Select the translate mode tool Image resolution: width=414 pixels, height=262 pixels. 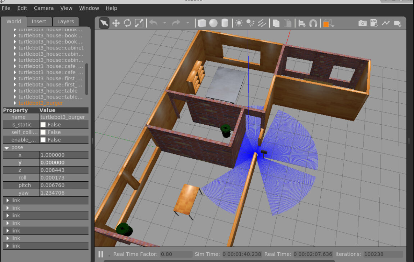[116, 23]
